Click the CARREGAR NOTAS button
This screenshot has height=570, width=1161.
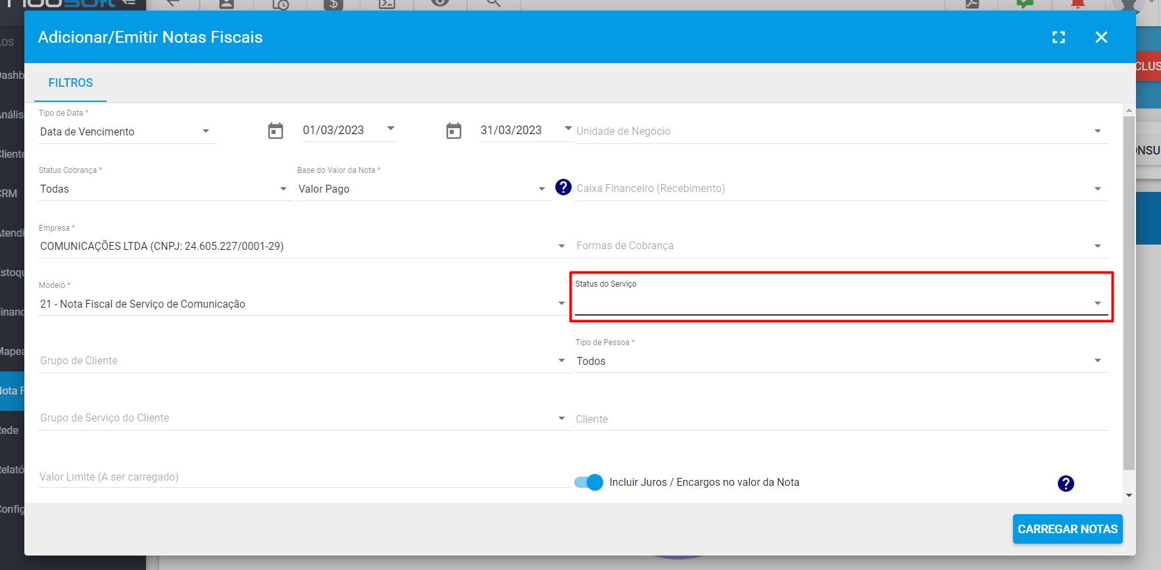click(x=1068, y=529)
